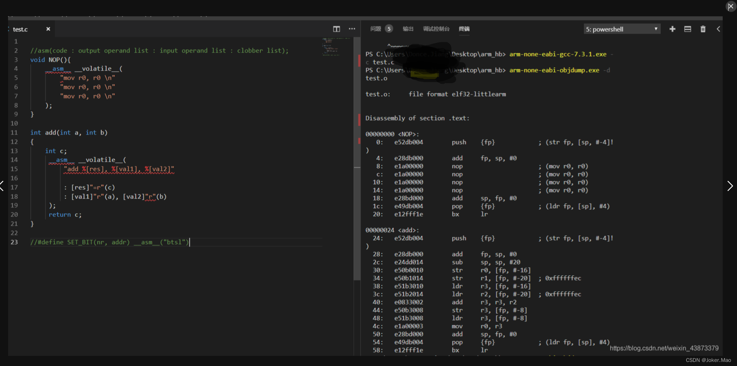737x366 pixels.
Task: Collapse to previous page with left chevron
Action: [x=2, y=186]
